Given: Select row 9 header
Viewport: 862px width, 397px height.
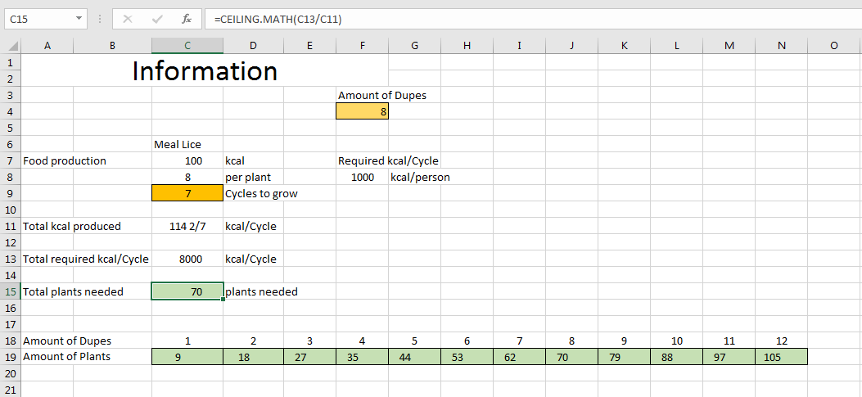Looking at the screenshot, I should 10,193.
